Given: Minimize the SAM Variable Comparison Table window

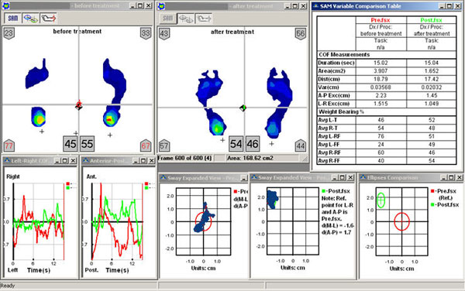Looking at the screenshot, I should 442,6.
